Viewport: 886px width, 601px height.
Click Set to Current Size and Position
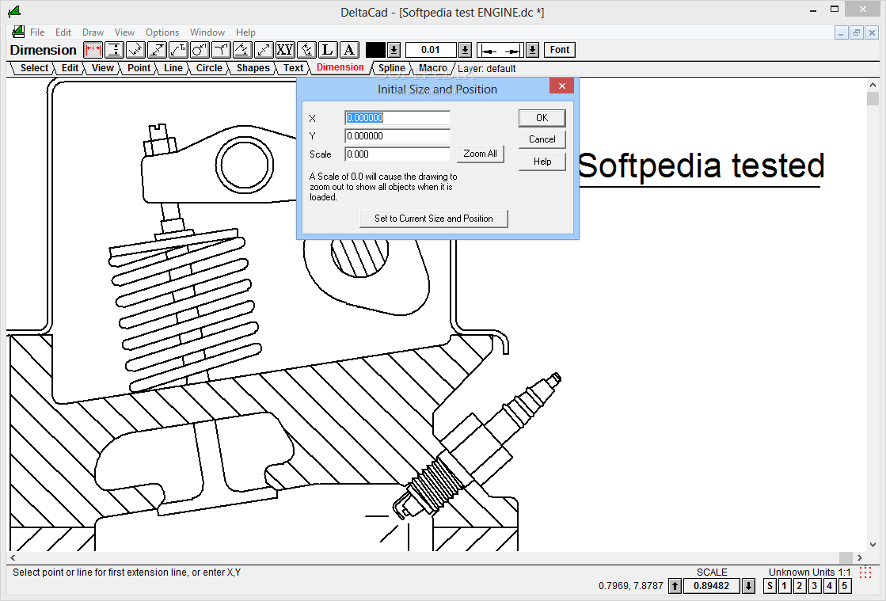[433, 219]
